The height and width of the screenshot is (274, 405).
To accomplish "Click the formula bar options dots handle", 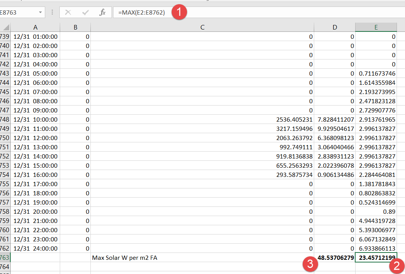I will [x=52, y=12].
